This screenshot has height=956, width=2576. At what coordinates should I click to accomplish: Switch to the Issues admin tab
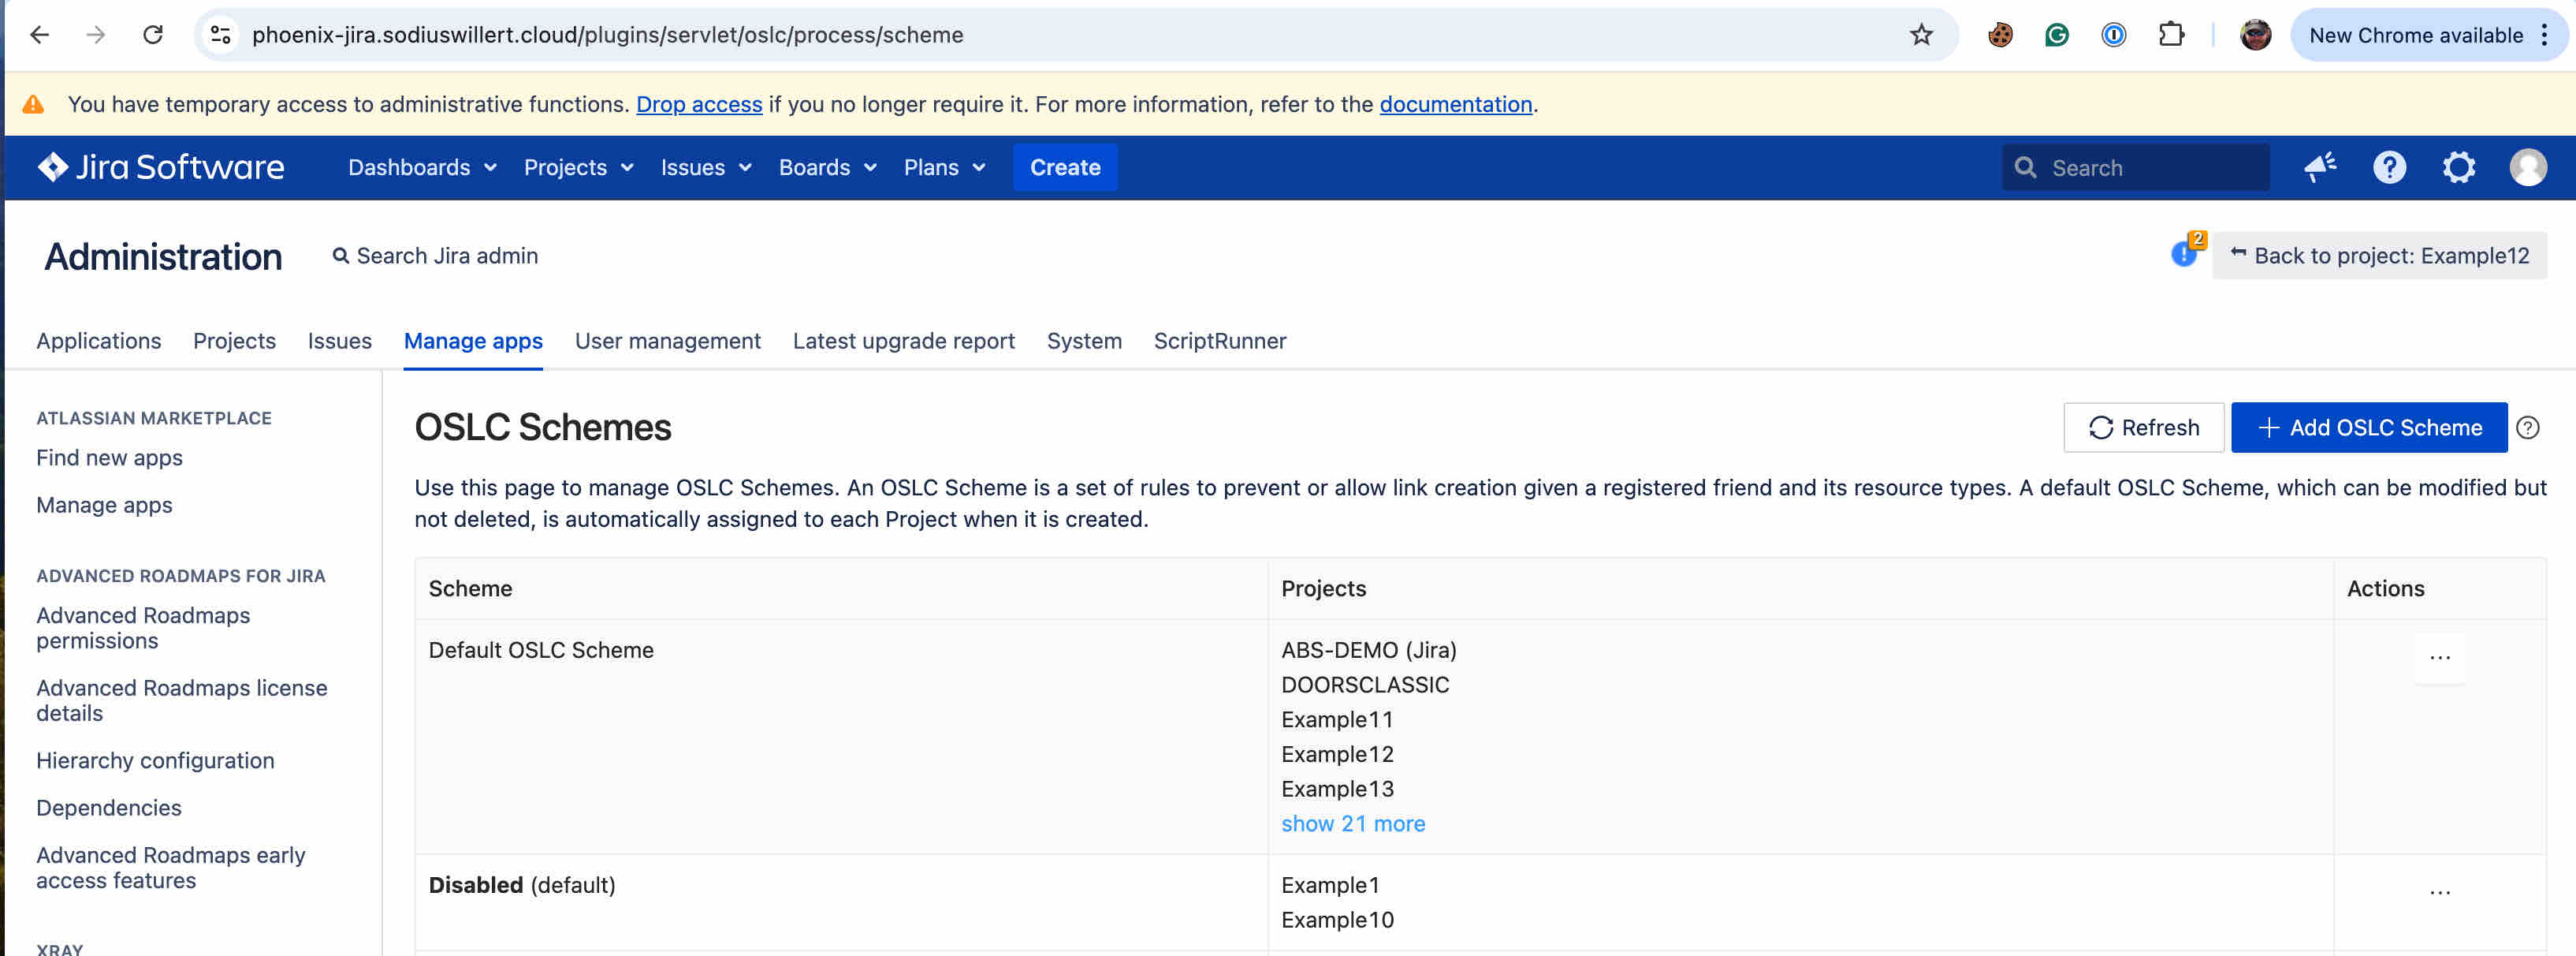(340, 342)
